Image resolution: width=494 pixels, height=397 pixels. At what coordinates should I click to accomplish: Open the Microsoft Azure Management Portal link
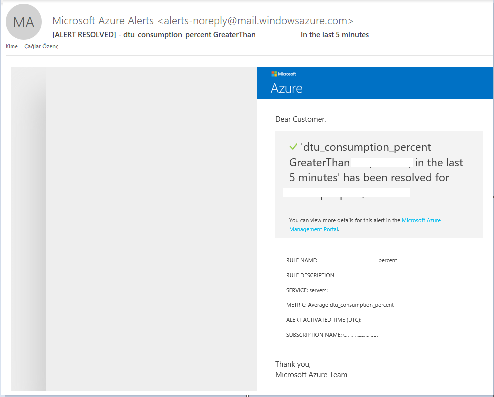click(365, 225)
